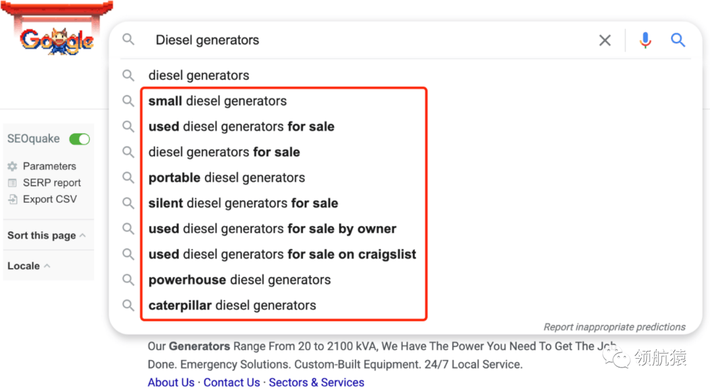The width and height of the screenshot is (710, 389).
Task: Click the SERP report icon
Action: (x=12, y=183)
